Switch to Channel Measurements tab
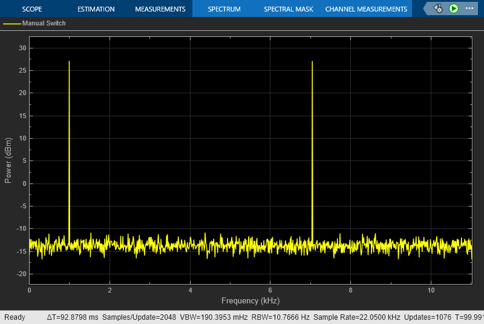484x324 pixels. [x=366, y=9]
